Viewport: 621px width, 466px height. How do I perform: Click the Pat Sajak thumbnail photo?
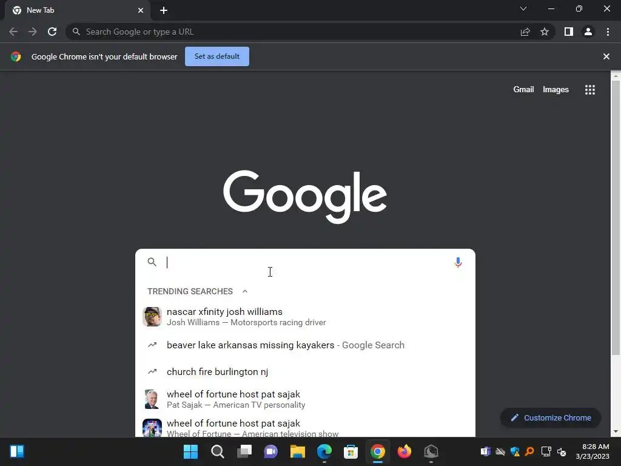pyautogui.click(x=152, y=399)
